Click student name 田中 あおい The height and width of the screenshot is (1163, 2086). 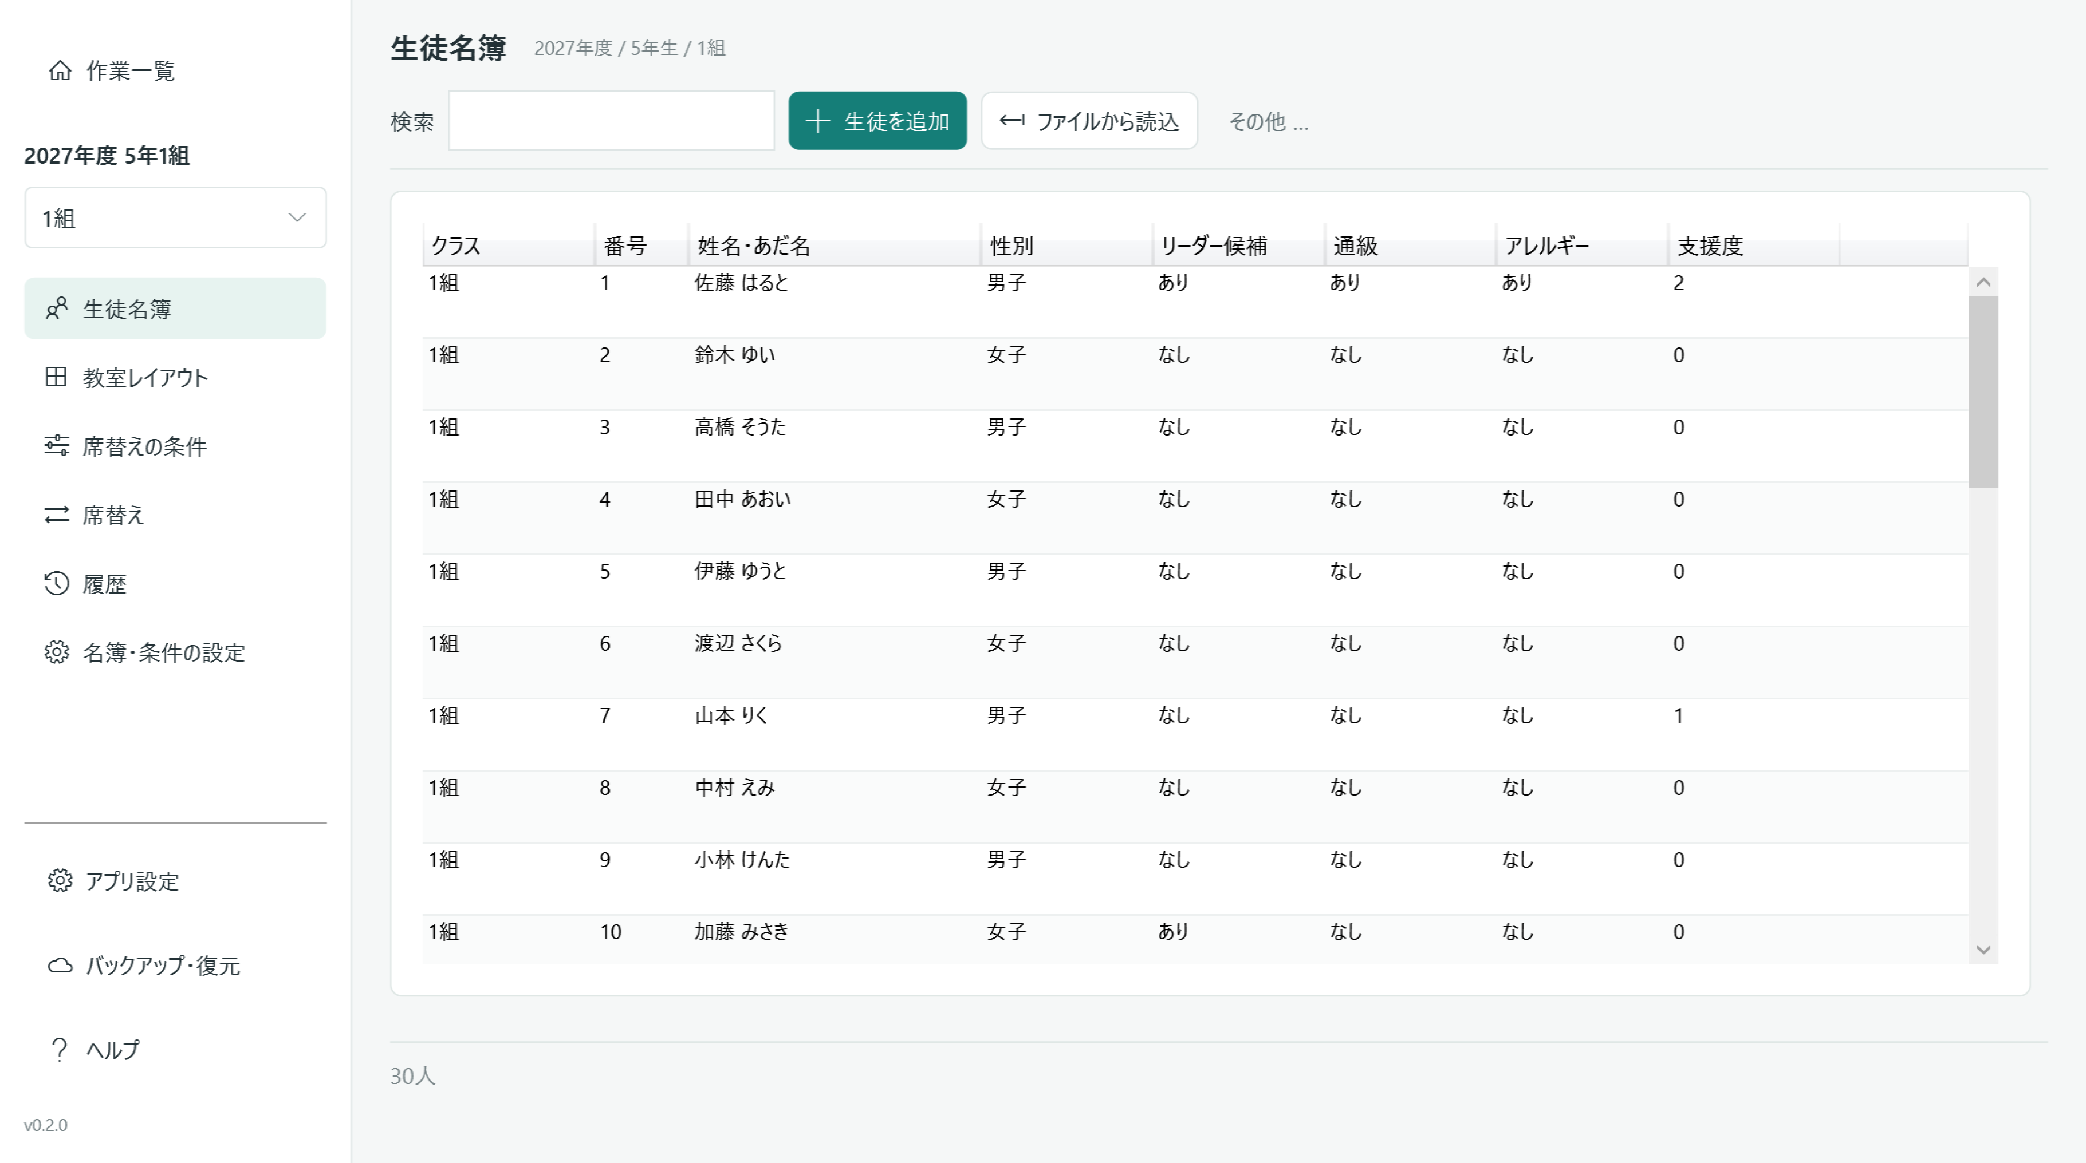click(742, 499)
